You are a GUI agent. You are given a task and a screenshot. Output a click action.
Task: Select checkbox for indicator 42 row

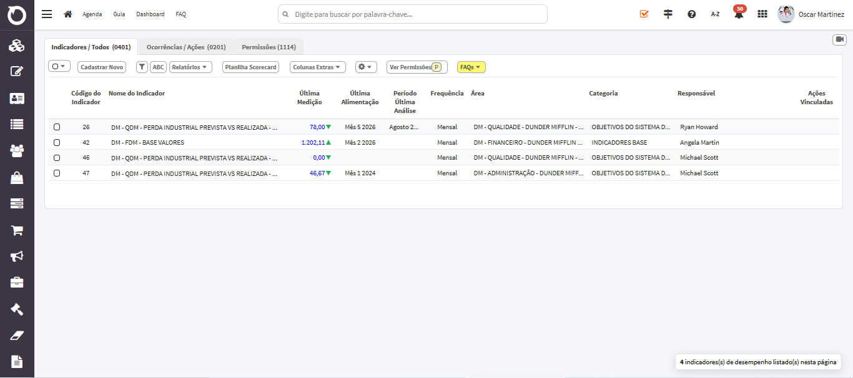57,142
